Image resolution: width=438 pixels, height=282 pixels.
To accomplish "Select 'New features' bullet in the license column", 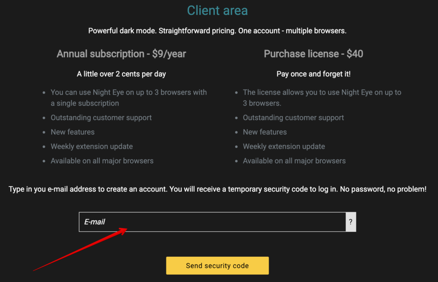I will pos(265,132).
